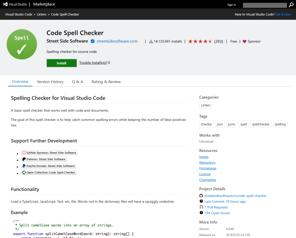Open the Changelog resource link
The height and width of the screenshot is (238, 296).
coord(208,180)
